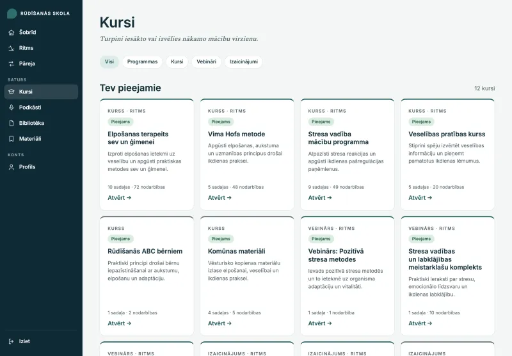Select the Visi filter chip
Screen dimensions: 512x356
tap(109, 61)
